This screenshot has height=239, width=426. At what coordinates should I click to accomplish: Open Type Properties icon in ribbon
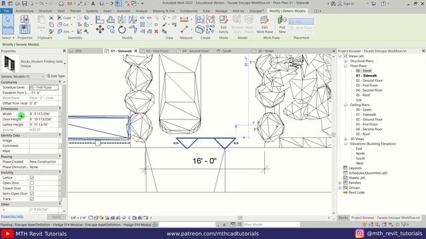[25, 19]
